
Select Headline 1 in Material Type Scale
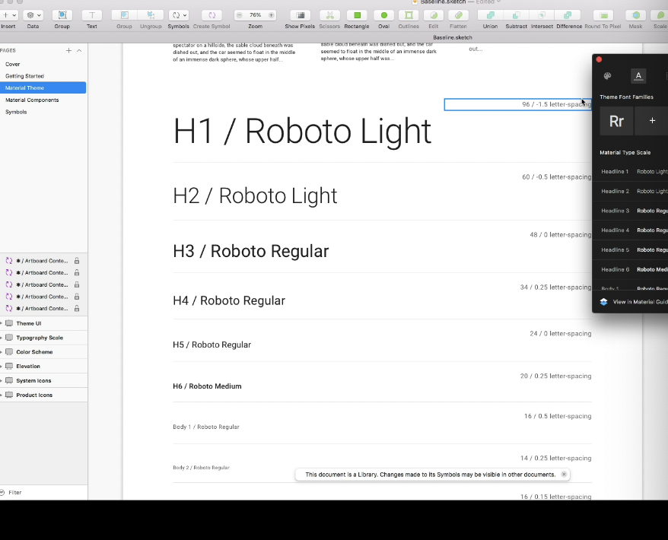click(x=631, y=172)
